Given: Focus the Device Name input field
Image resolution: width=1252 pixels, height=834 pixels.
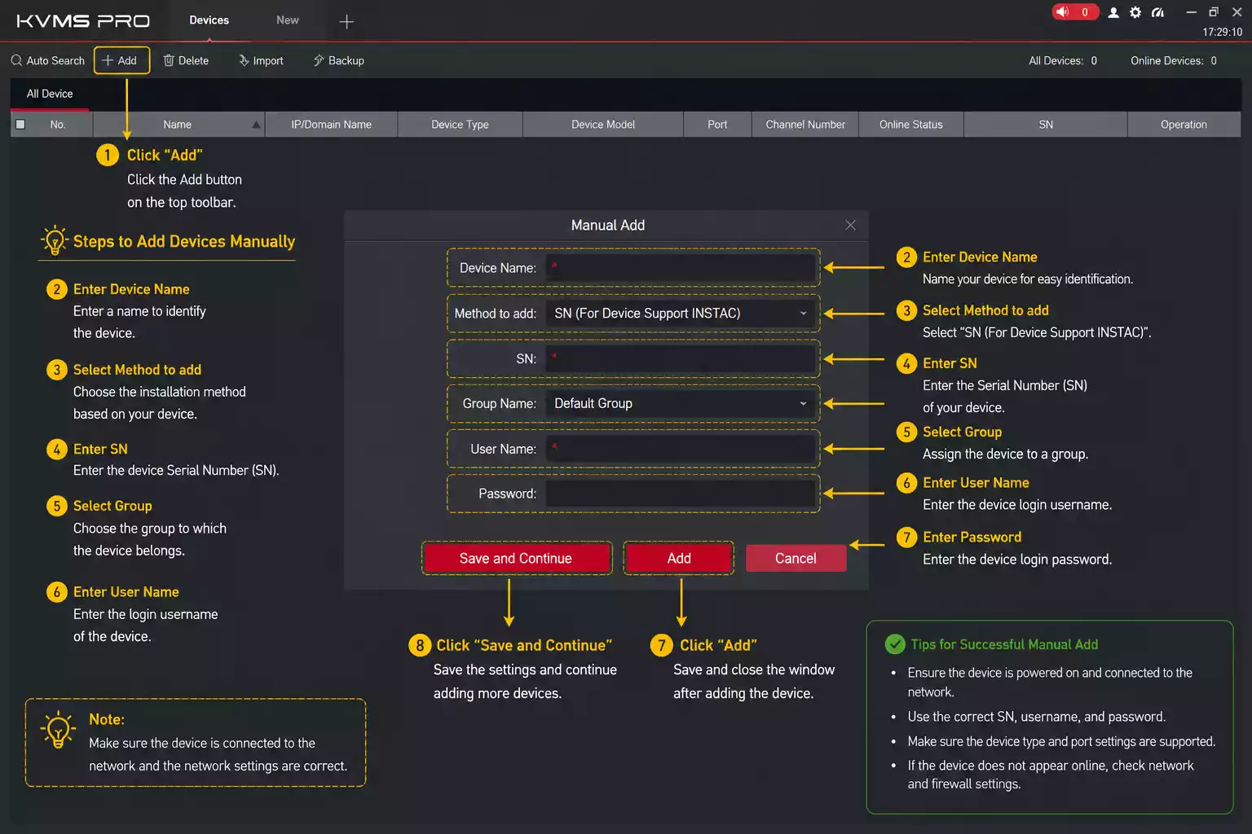Looking at the screenshot, I should 681,268.
